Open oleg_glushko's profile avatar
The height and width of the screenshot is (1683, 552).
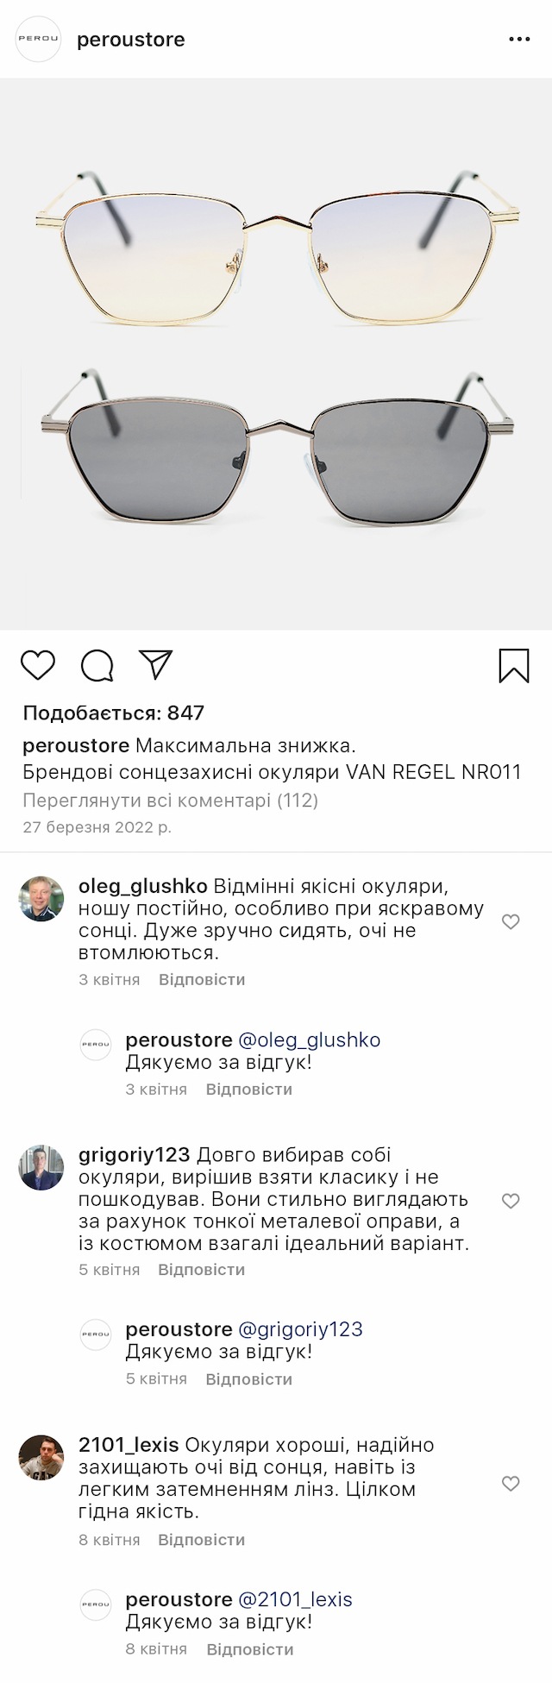[41, 899]
